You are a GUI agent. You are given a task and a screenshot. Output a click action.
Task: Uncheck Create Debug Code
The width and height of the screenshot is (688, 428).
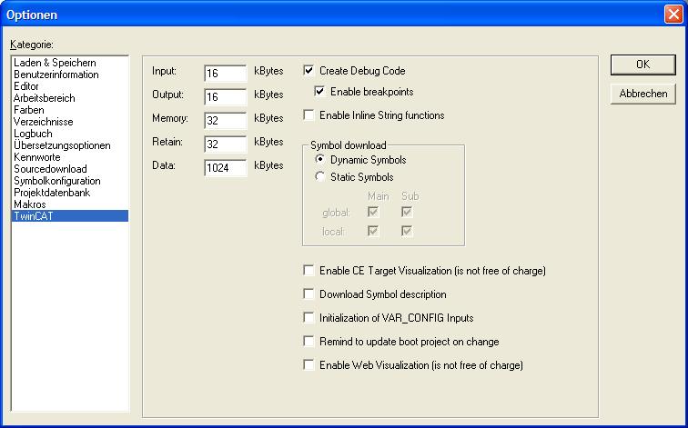pyautogui.click(x=309, y=71)
